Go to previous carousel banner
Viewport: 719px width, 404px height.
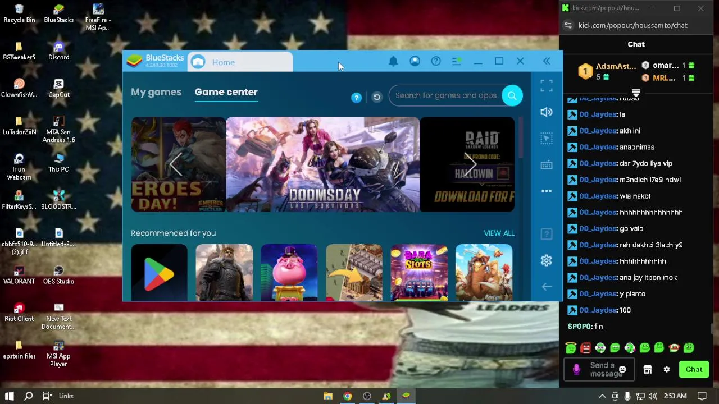[x=176, y=164]
